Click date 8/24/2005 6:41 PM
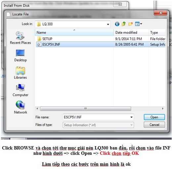This screenshot has height=169, width=172. pos(129,44)
